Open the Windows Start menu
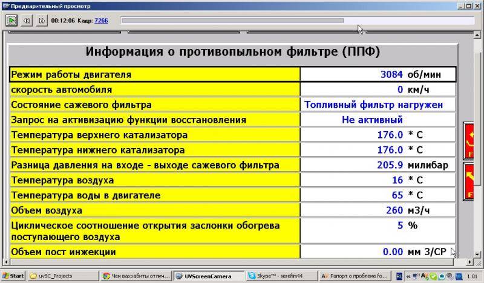The image size is (484, 283). [x=13, y=276]
